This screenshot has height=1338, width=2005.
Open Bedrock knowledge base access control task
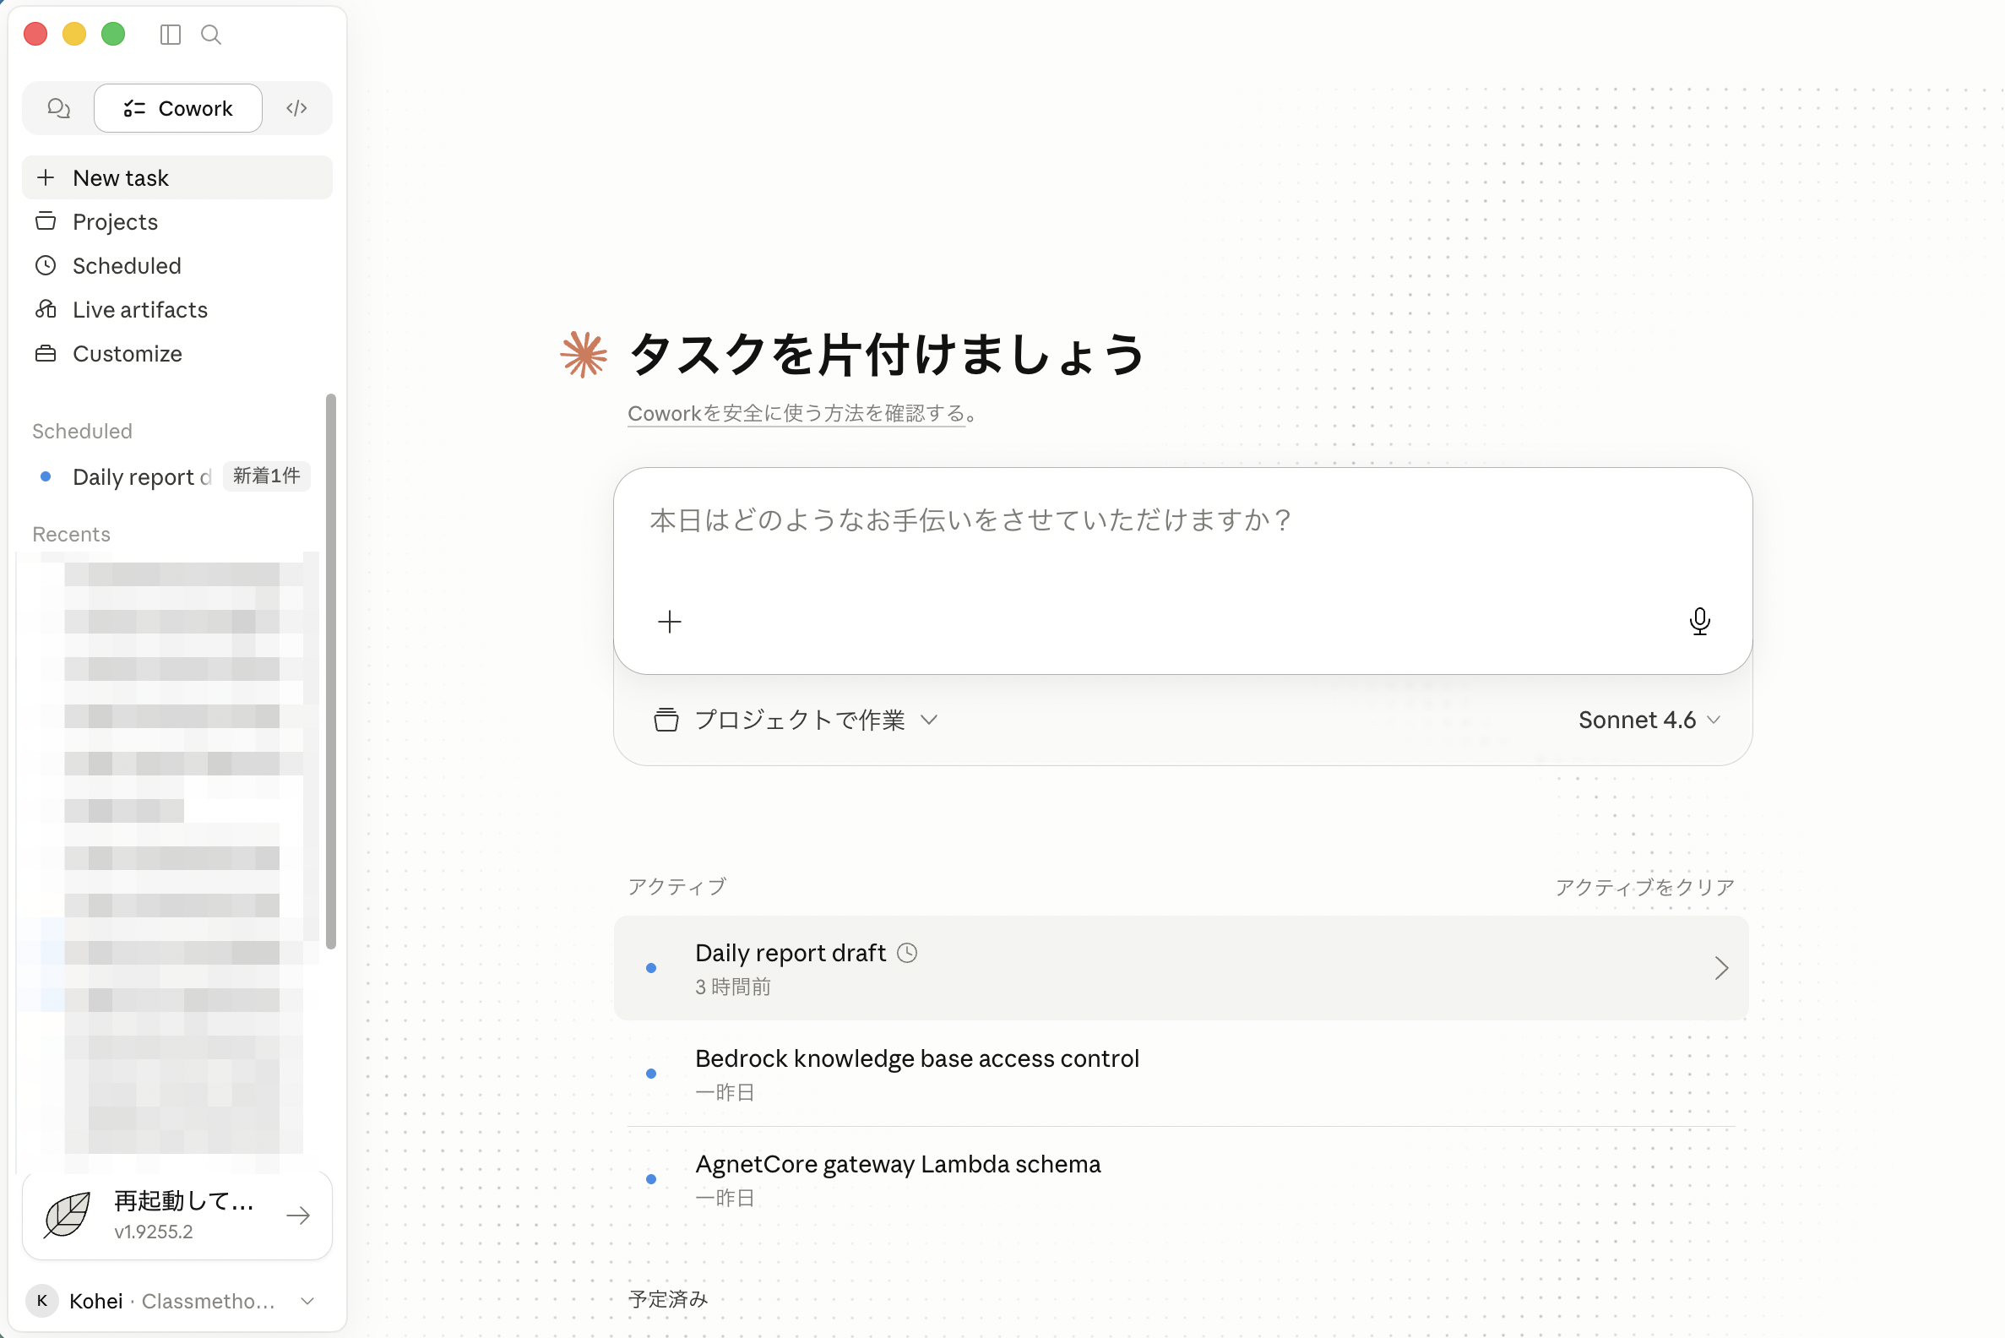click(x=1181, y=1074)
